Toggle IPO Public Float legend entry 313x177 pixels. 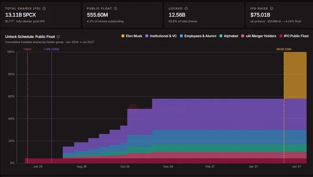click(x=294, y=36)
